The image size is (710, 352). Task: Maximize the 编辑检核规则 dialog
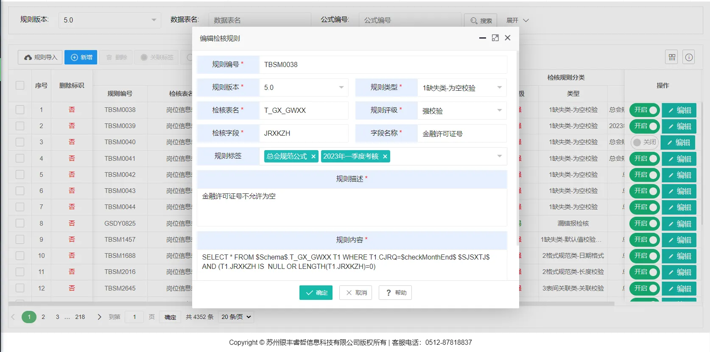[x=495, y=38]
